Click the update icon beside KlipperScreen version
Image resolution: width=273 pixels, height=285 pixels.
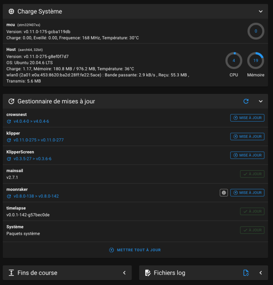click(x=9, y=159)
